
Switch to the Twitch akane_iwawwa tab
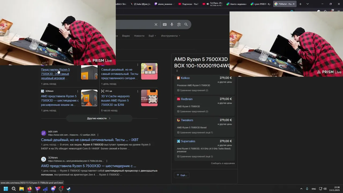tap(164, 4)
